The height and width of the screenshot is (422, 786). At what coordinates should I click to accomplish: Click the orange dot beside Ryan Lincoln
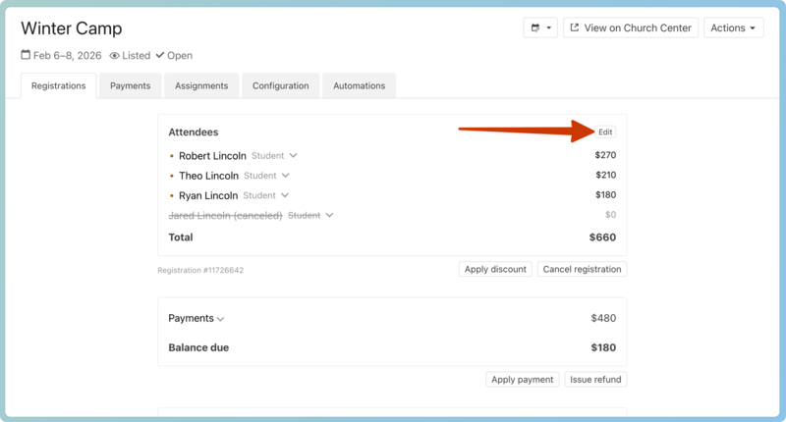coord(172,195)
